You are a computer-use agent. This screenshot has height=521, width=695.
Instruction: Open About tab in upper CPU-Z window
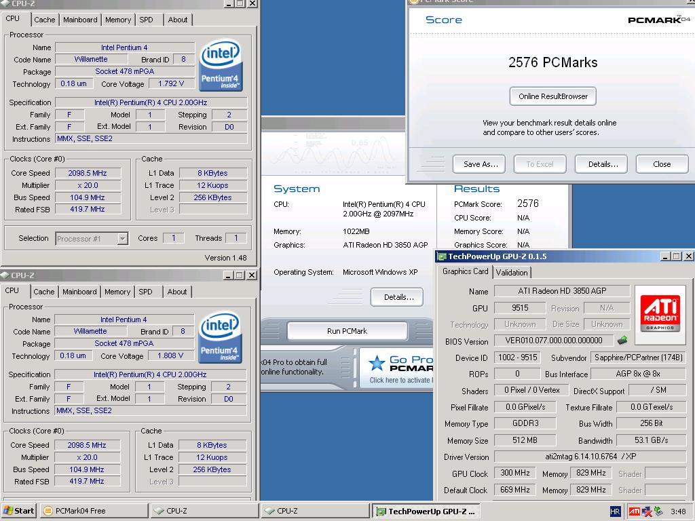click(x=177, y=20)
